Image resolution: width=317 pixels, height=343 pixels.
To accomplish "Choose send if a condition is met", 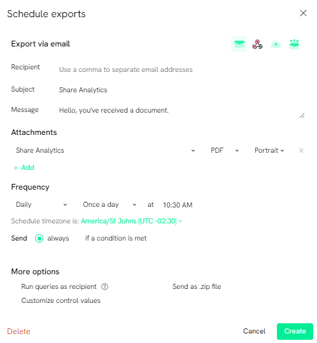I will pos(116,238).
